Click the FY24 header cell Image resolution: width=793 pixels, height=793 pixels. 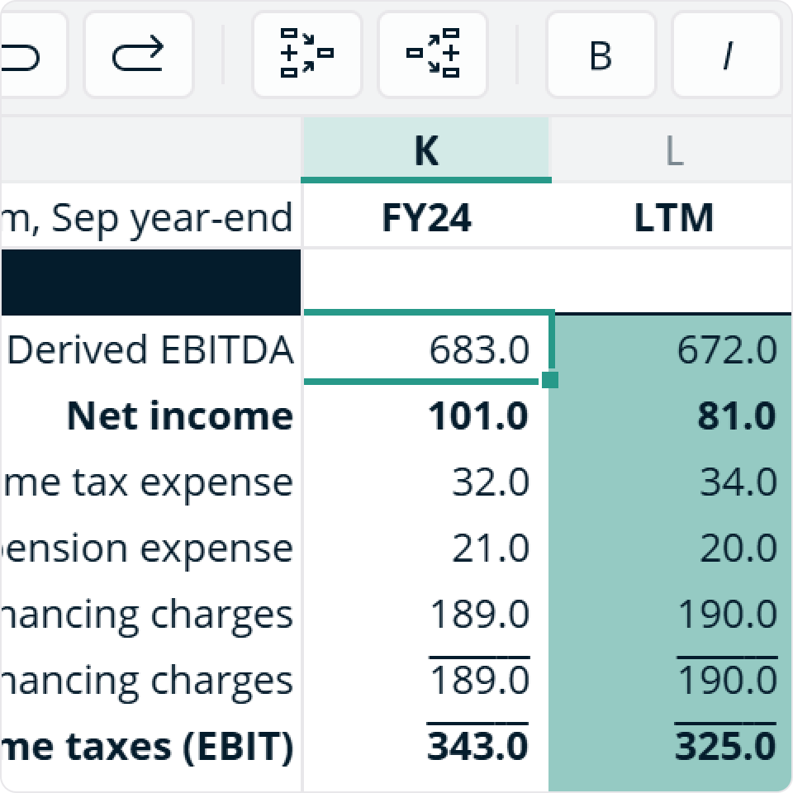click(426, 216)
